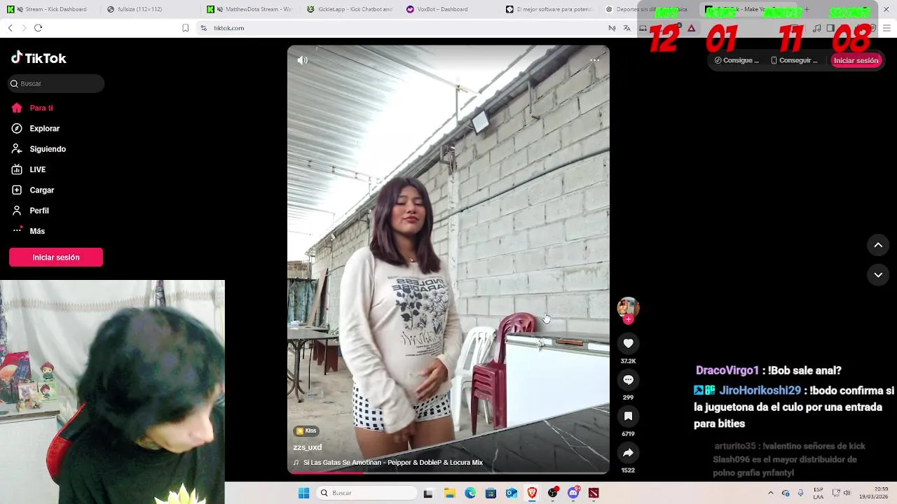The image size is (897, 504).
Task: Open the Windows Start menu
Action: 303,493
